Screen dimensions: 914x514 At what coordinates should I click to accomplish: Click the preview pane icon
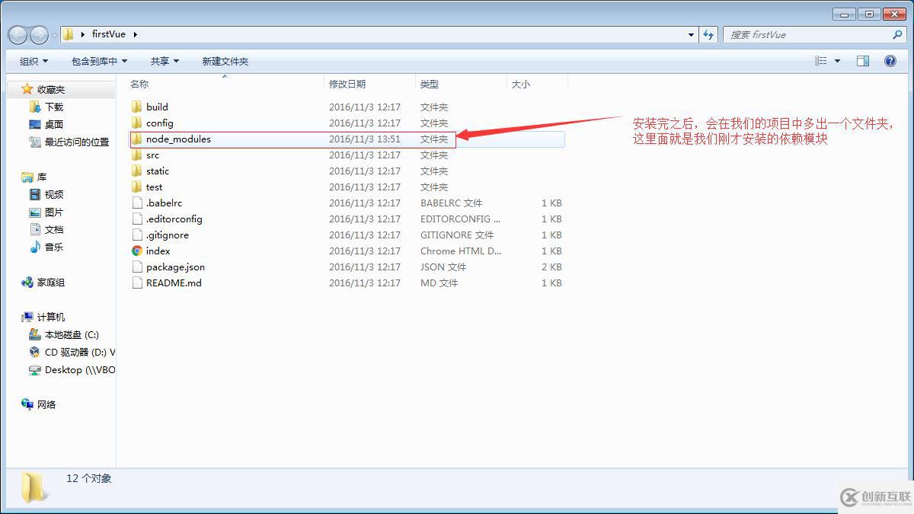(x=863, y=60)
